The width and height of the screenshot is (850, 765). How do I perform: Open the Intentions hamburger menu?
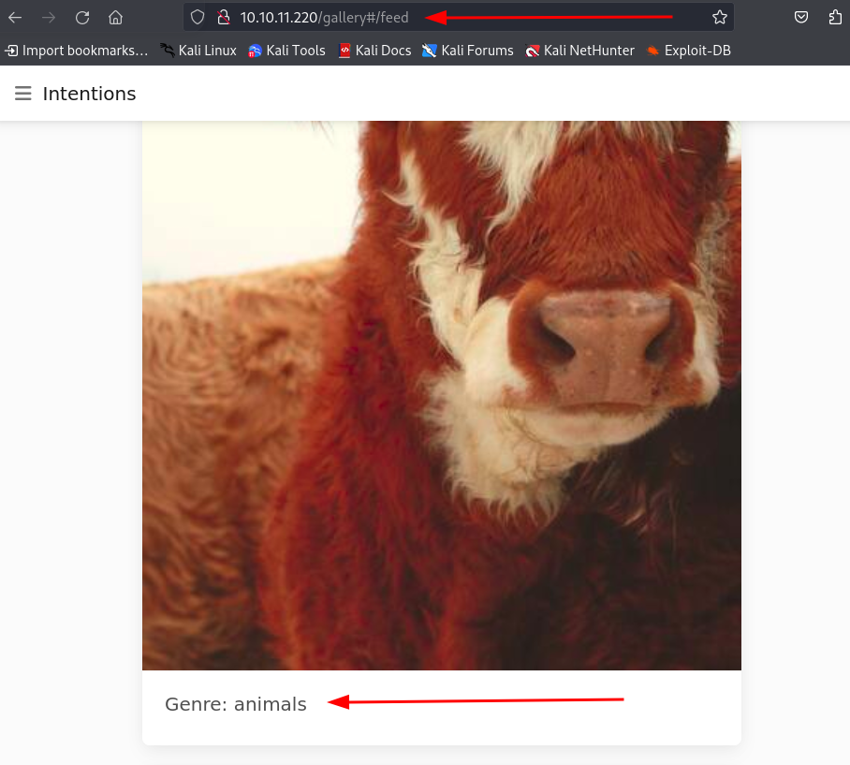tap(23, 94)
